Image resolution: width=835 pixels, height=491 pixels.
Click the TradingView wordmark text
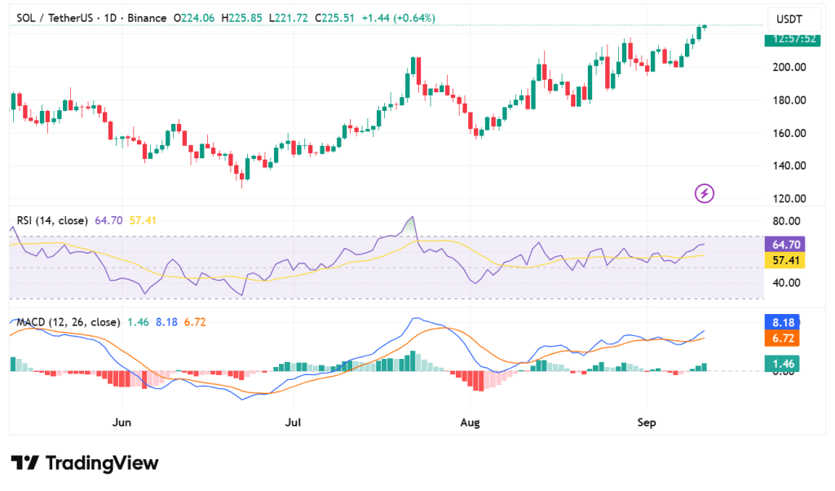(102, 463)
